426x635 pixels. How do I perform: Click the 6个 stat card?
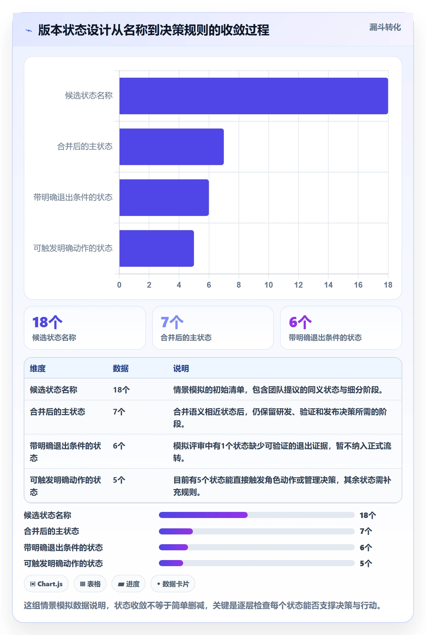(x=341, y=328)
